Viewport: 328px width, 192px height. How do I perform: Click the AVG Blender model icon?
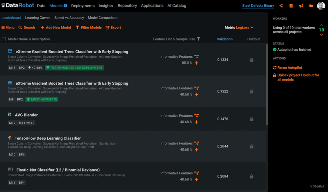(10, 114)
